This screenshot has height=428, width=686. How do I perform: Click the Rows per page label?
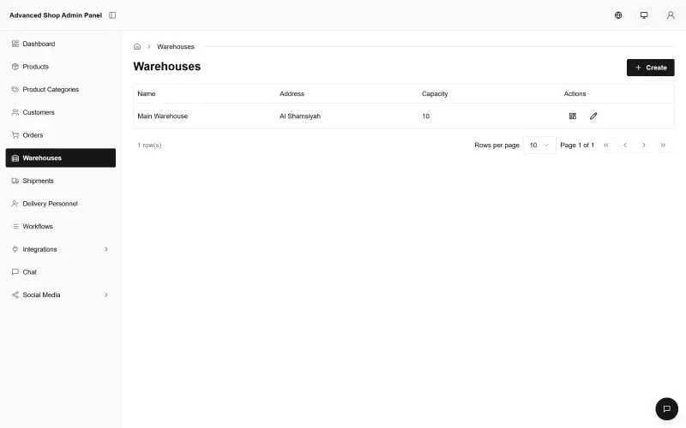pyautogui.click(x=496, y=145)
